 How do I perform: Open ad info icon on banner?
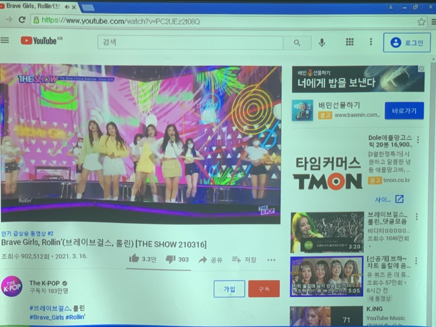pyautogui.click(x=421, y=69)
